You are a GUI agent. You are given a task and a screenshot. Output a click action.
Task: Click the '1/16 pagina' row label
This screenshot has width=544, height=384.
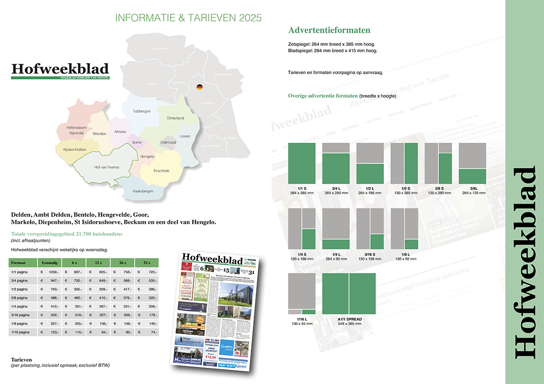pos(20,332)
